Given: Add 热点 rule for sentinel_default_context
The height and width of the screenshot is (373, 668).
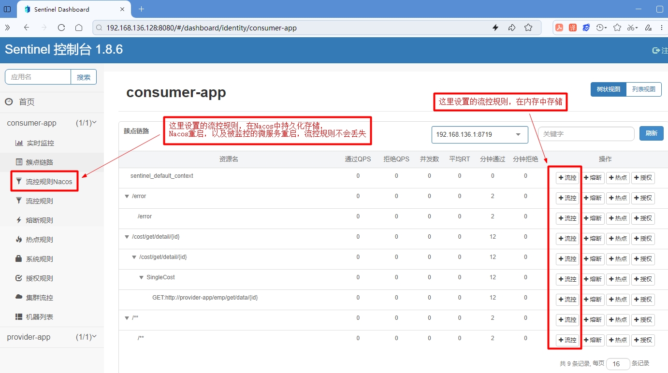Looking at the screenshot, I should pyautogui.click(x=618, y=178).
